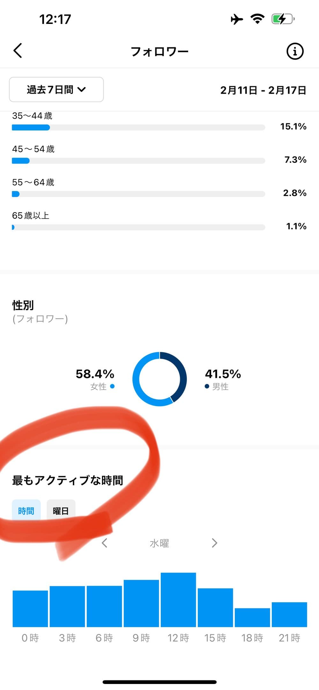Tap the 0時 activity bar
This screenshot has width=319, height=690.
click(x=30, y=608)
